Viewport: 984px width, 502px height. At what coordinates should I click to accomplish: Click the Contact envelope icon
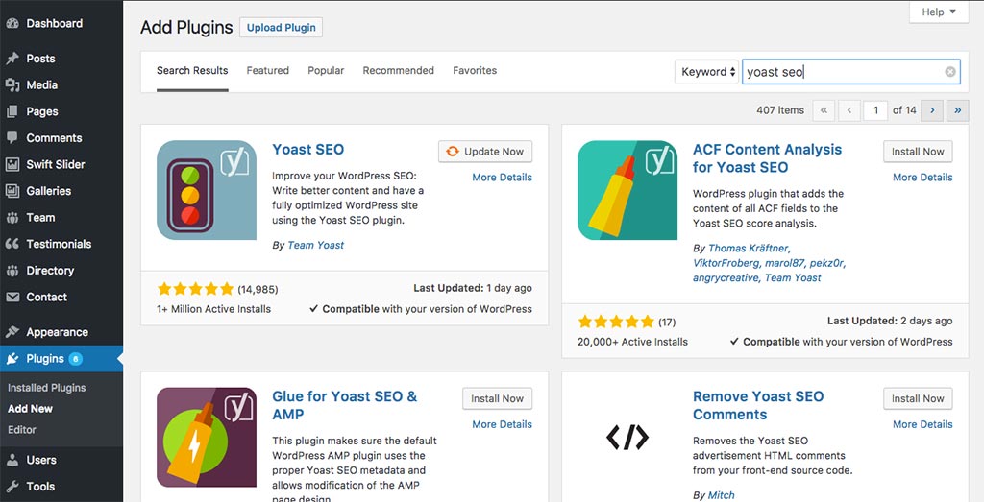coord(12,297)
